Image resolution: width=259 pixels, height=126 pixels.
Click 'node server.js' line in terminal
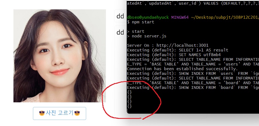click(x=147, y=36)
